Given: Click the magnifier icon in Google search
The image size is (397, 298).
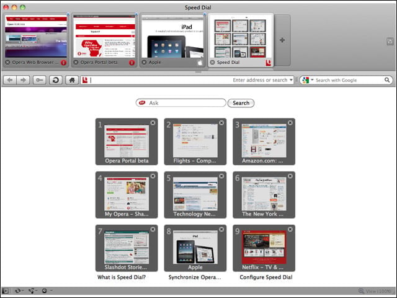Looking at the screenshot, I should pyautogui.click(x=387, y=80).
